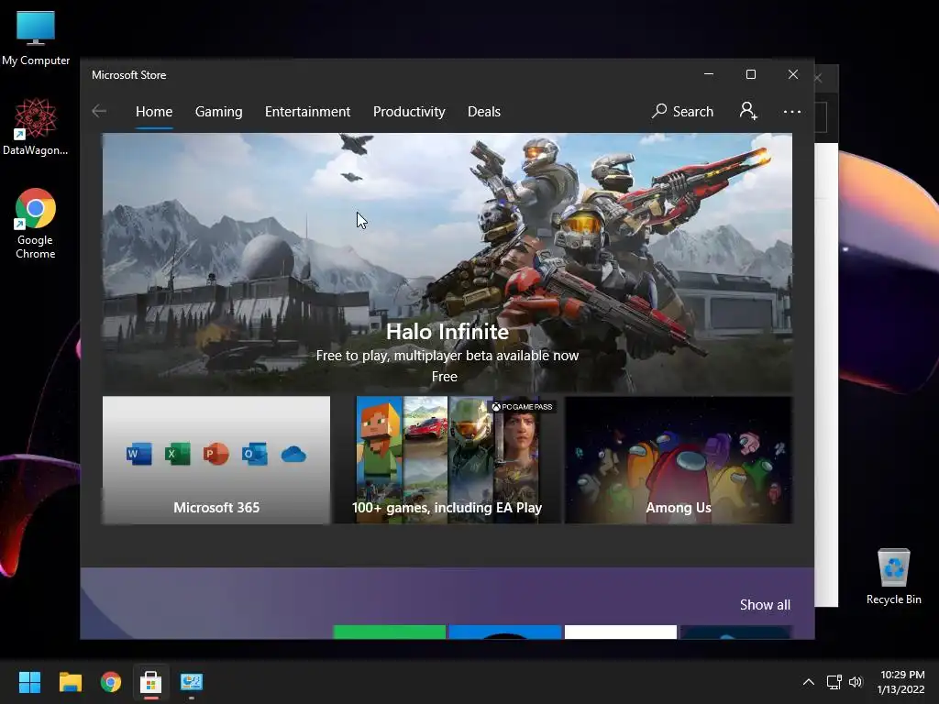Viewport: 939px width, 704px height.
Task: Select Microsoft Store taskbar icon
Action: pyautogui.click(x=151, y=682)
